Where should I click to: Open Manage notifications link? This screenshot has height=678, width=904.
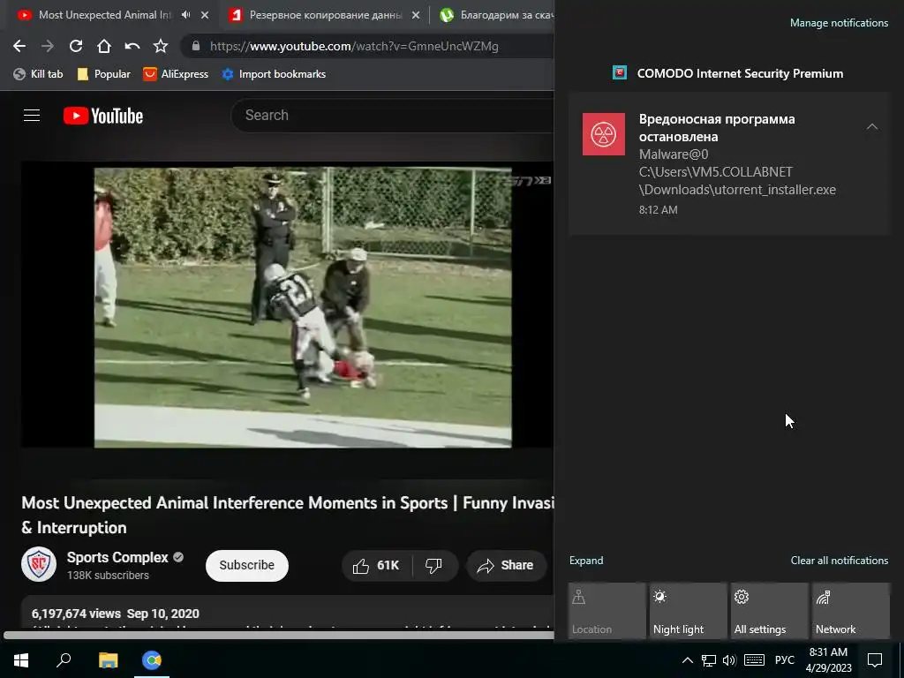coord(839,23)
